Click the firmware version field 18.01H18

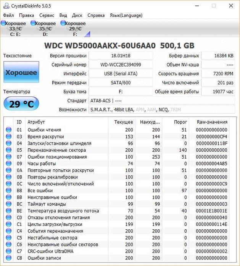tap(121, 56)
